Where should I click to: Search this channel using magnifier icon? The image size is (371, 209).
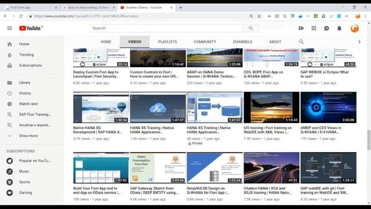pyautogui.click(x=301, y=42)
